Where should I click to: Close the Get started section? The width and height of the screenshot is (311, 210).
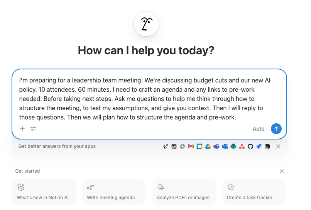pos(282,171)
